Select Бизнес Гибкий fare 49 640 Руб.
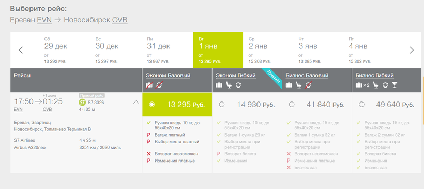424x189 pixels. pyautogui.click(x=387, y=104)
